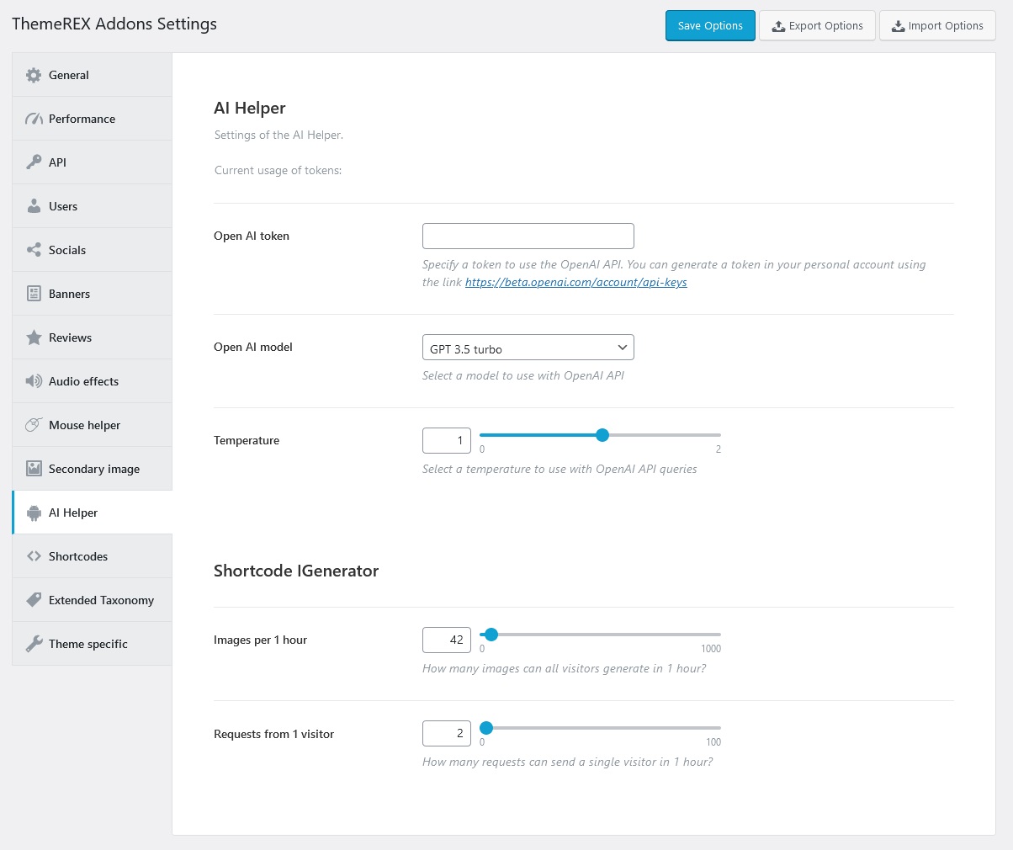This screenshot has width=1013, height=850.
Task: Click the upload icon on Export Options
Action: [778, 26]
